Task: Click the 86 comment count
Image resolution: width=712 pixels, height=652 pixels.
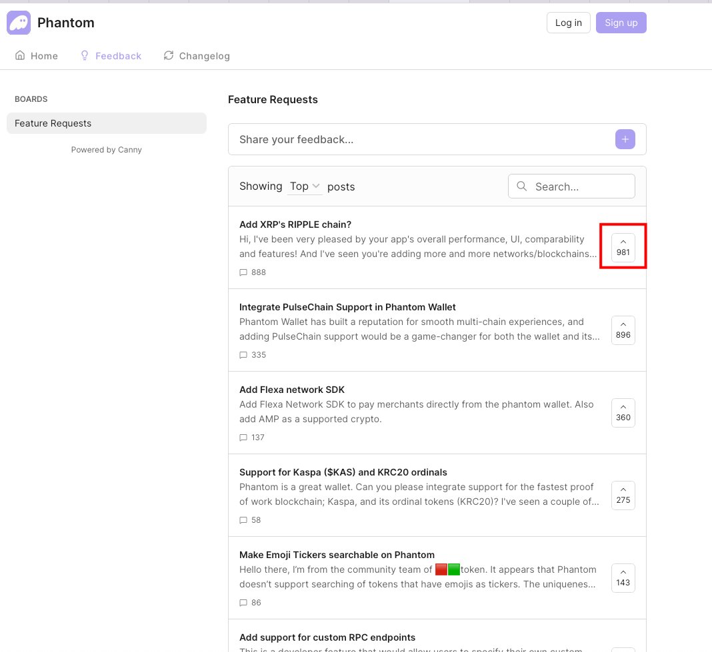Action: click(256, 603)
